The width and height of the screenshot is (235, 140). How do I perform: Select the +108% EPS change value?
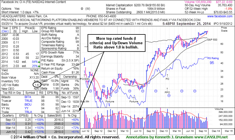[39, 120]
